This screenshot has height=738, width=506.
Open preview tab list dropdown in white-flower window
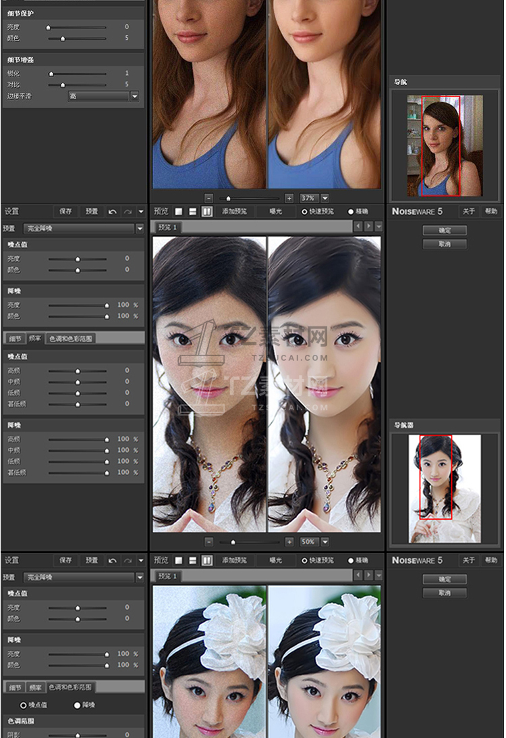378,575
